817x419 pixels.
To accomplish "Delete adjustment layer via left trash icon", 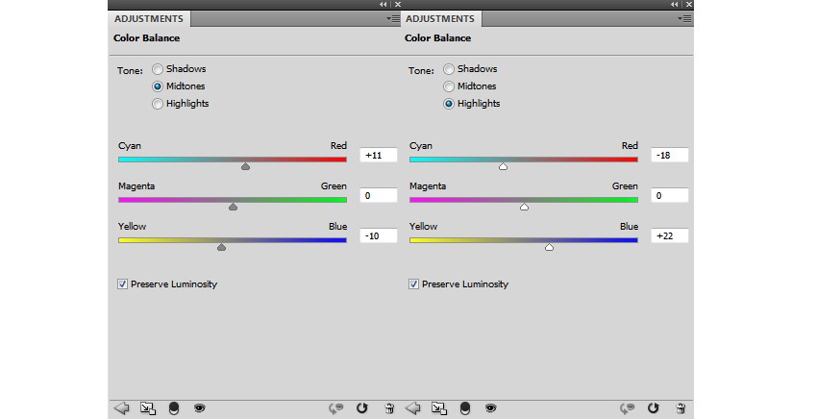I will (x=389, y=408).
